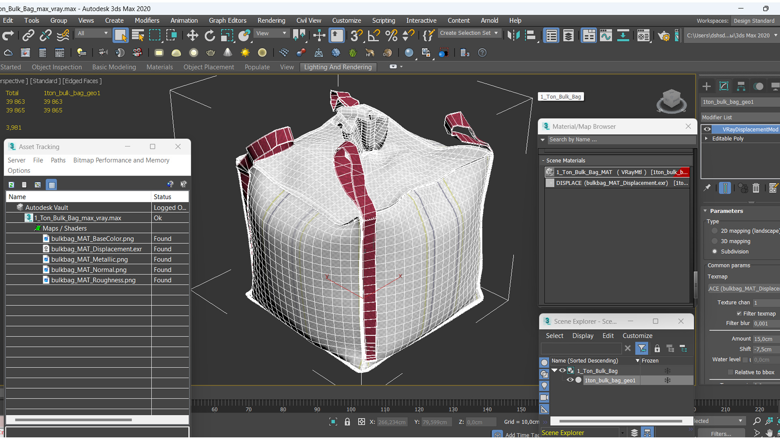This screenshot has width=780, height=439.
Task: Toggle selection lock icon in status bar
Action: pyautogui.click(x=347, y=422)
